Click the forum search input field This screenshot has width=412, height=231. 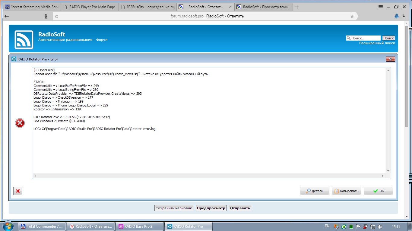click(x=363, y=38)
